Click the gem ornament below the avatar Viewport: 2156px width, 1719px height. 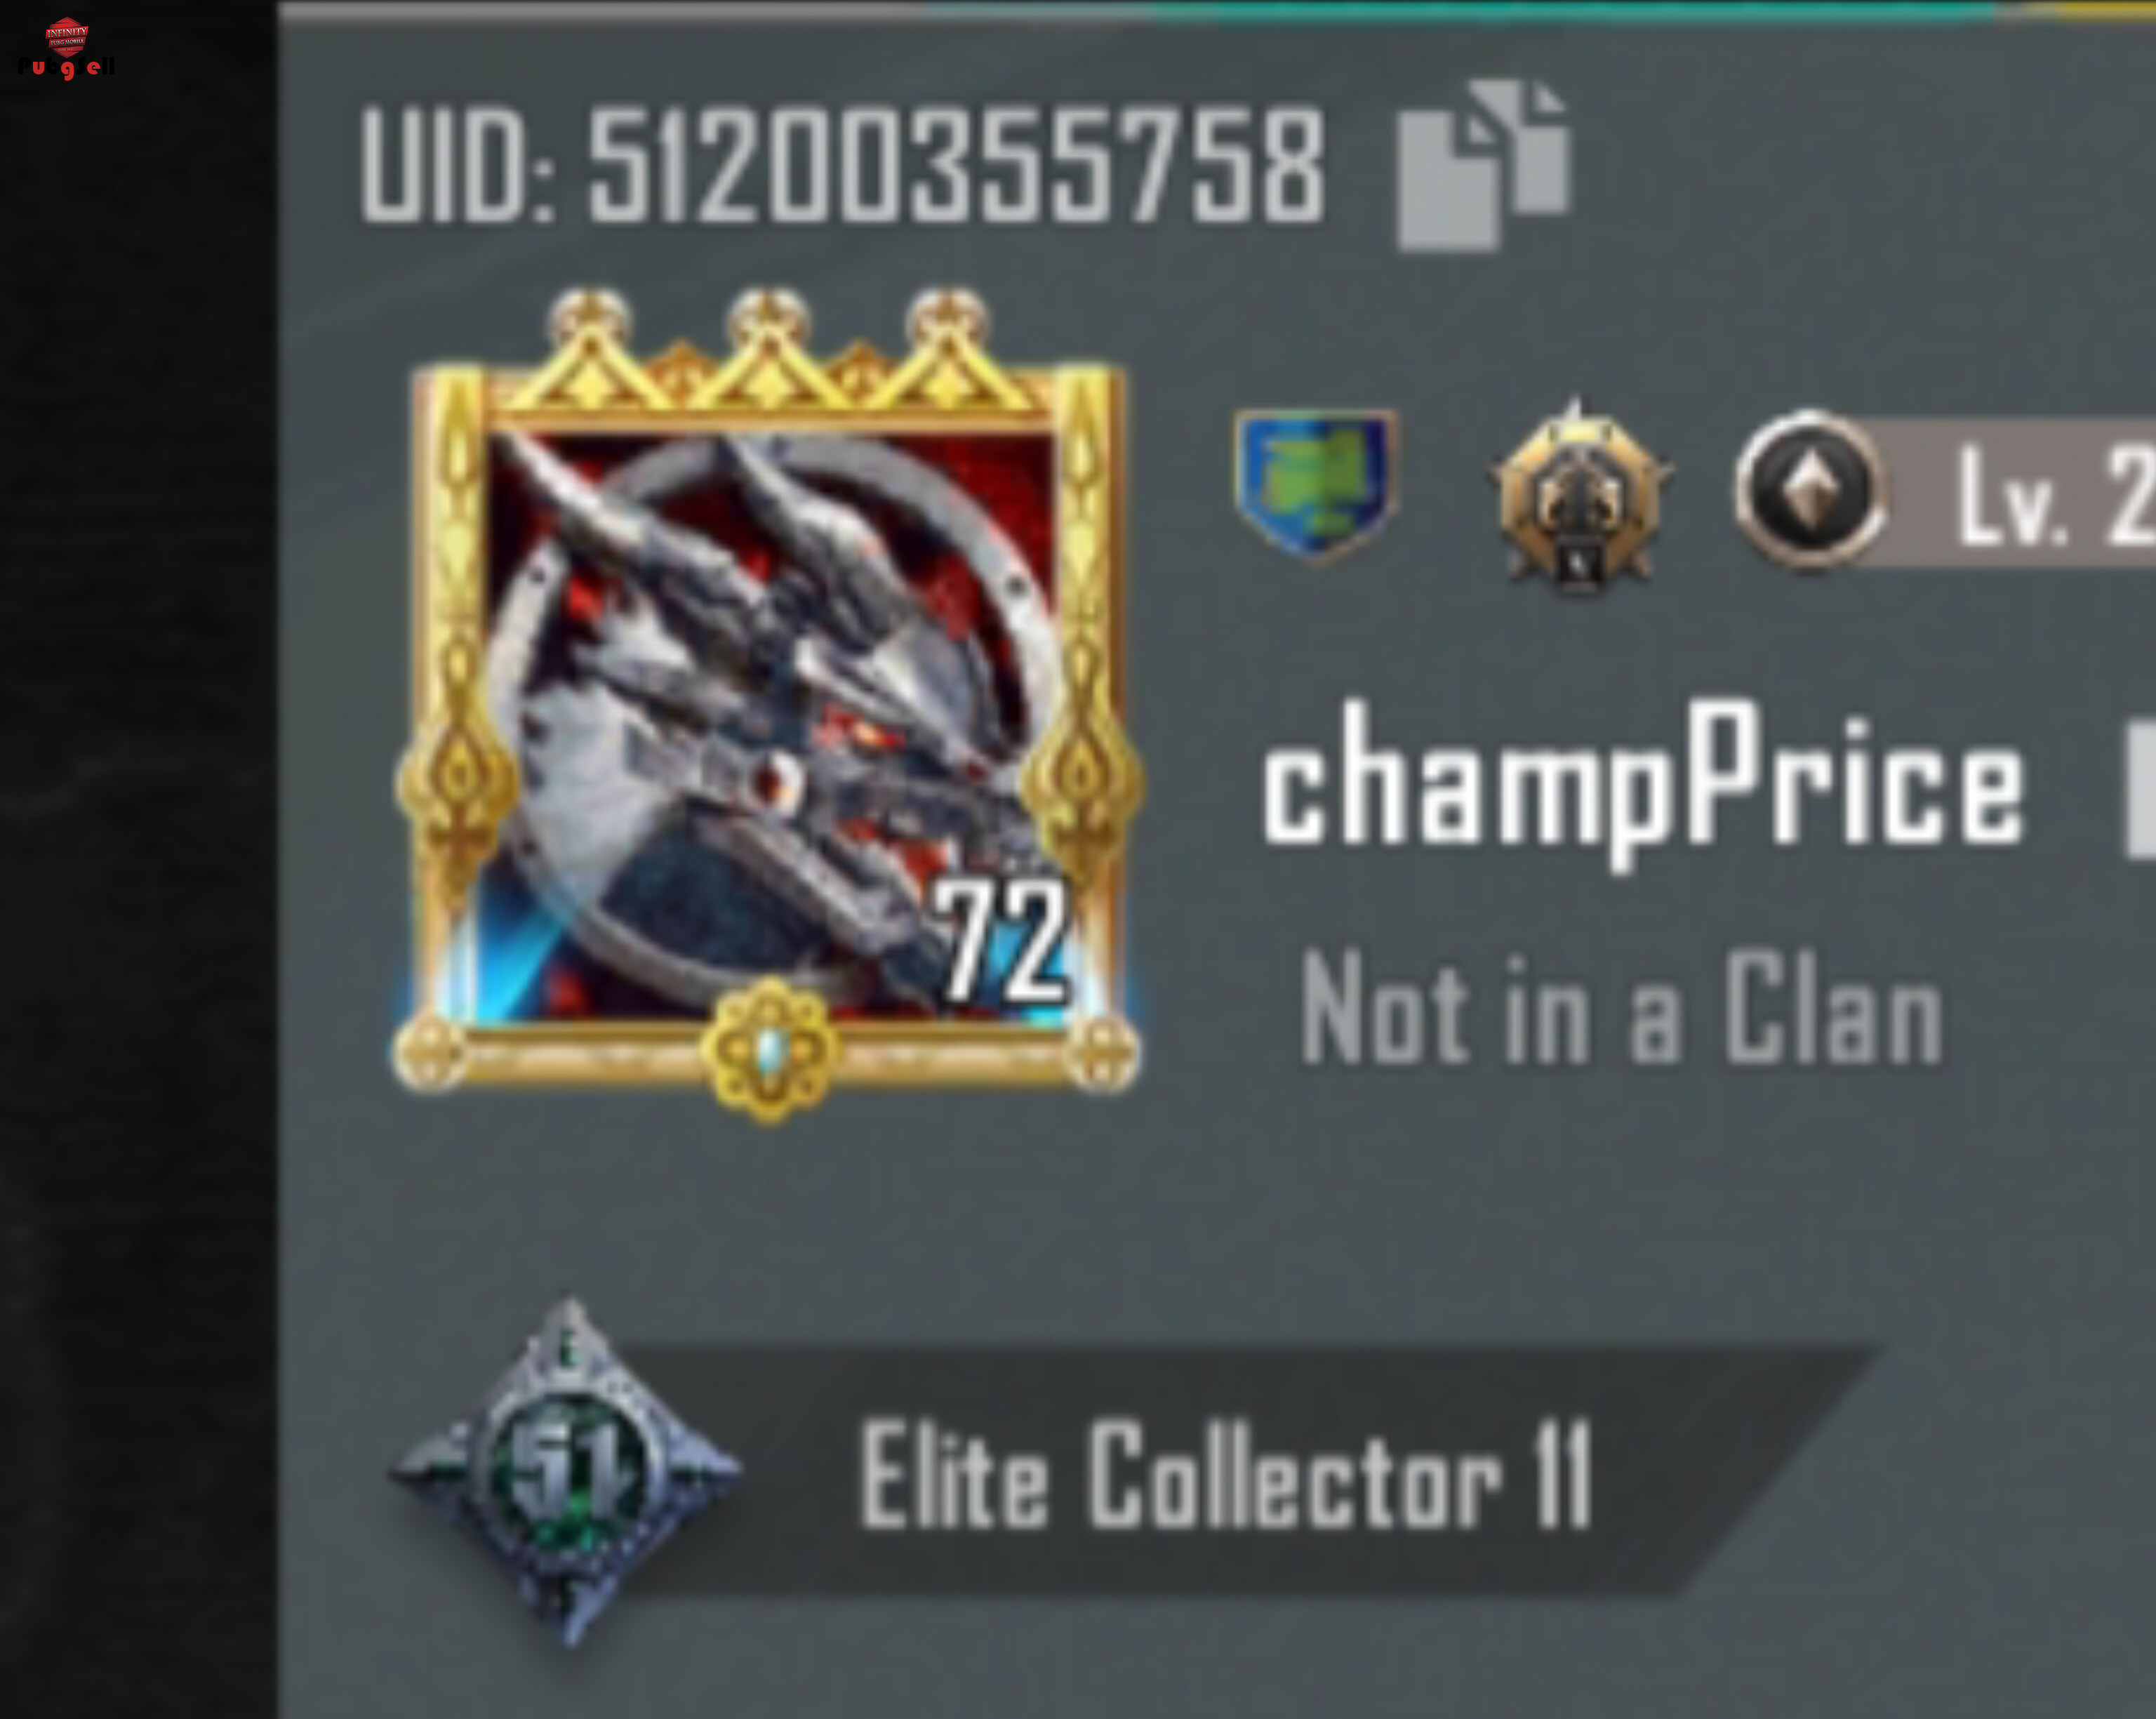tap(769, 1050)
